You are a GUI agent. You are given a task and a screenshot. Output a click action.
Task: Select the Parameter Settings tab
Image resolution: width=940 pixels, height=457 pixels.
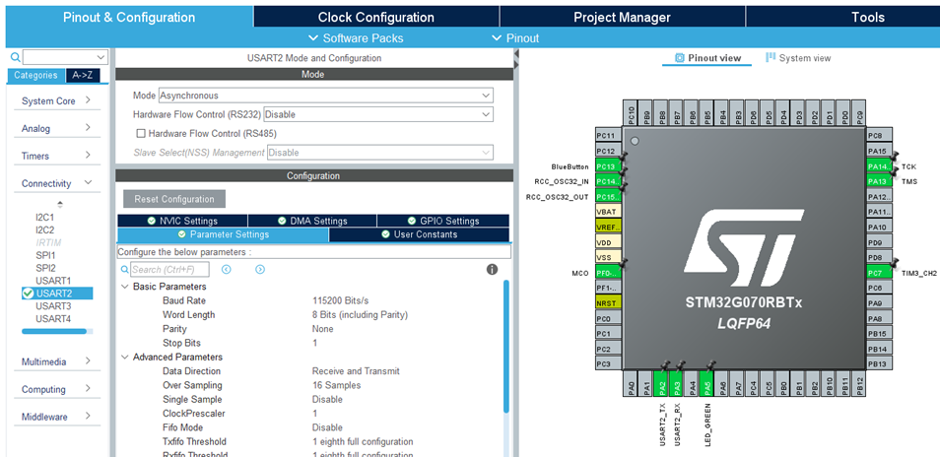tap(223, 234)
